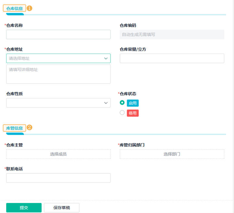This screenshot has width=234, height=213.
Task: Click the orange number 2 badge
Action: click(x=29, y=128)
